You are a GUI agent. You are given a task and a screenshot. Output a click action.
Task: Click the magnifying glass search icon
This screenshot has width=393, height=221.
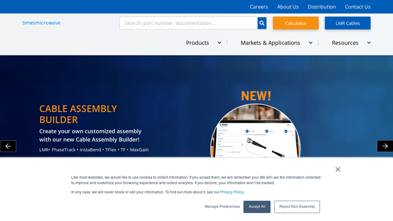[262, 23]
